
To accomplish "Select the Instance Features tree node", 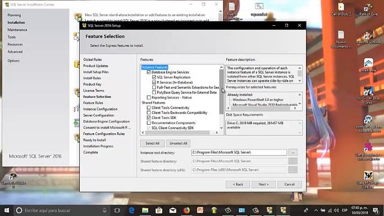I will pyautogui.click(x=155, y=67).
